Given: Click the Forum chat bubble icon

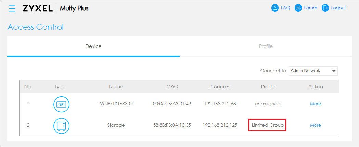Looking at the screenshot, I should click(298, 8).
